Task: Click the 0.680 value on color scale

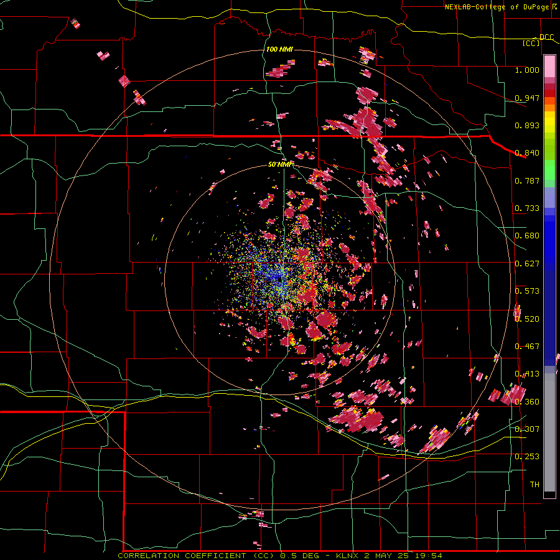Action: click(x=527, y=236)
